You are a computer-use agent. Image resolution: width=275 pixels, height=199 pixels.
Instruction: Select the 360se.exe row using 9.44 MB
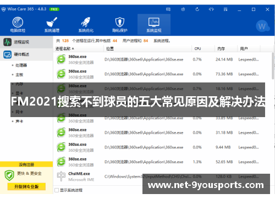tap(162, 147)
